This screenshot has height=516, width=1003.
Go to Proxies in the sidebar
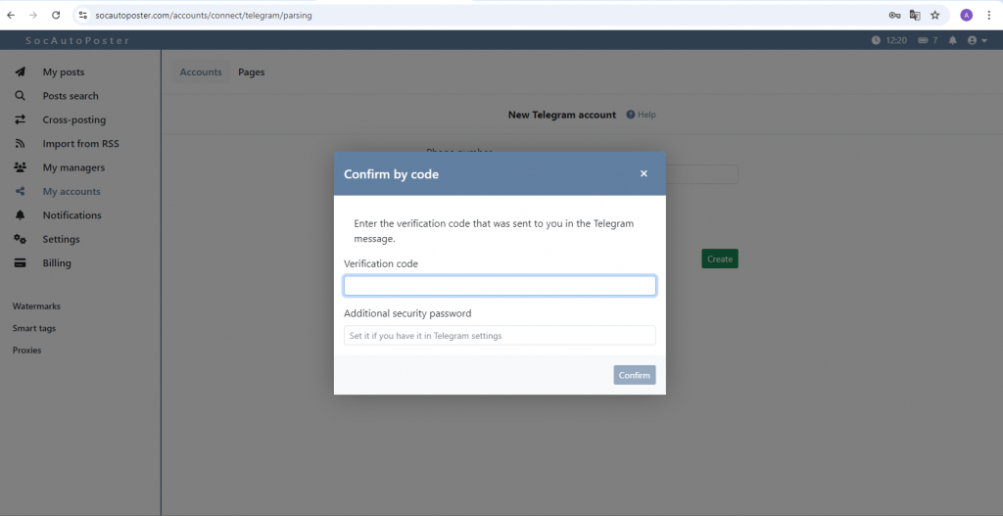click(x=27, y=351)
